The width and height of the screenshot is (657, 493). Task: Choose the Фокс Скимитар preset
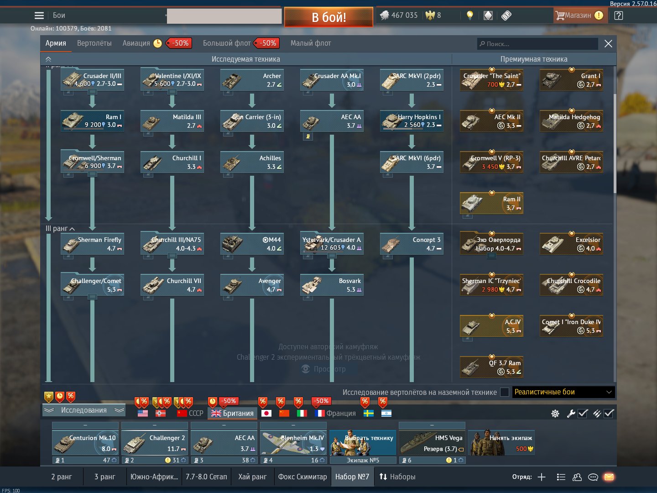(302, 477)
